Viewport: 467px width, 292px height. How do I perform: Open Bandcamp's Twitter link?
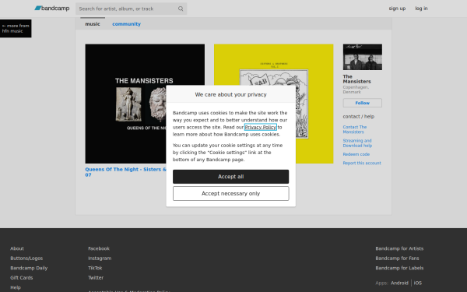[x=96, y=278]
